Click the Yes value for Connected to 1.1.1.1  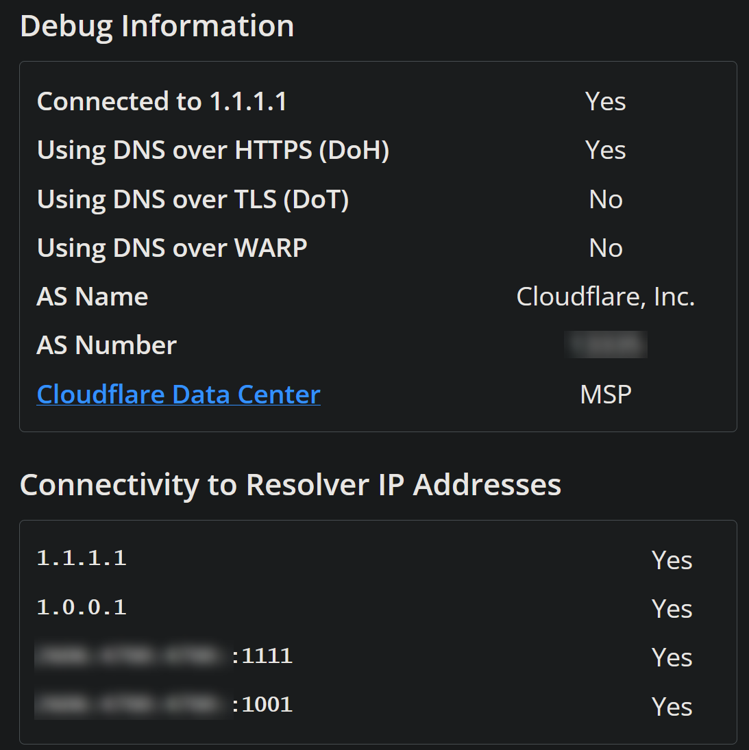click(605, 101)
